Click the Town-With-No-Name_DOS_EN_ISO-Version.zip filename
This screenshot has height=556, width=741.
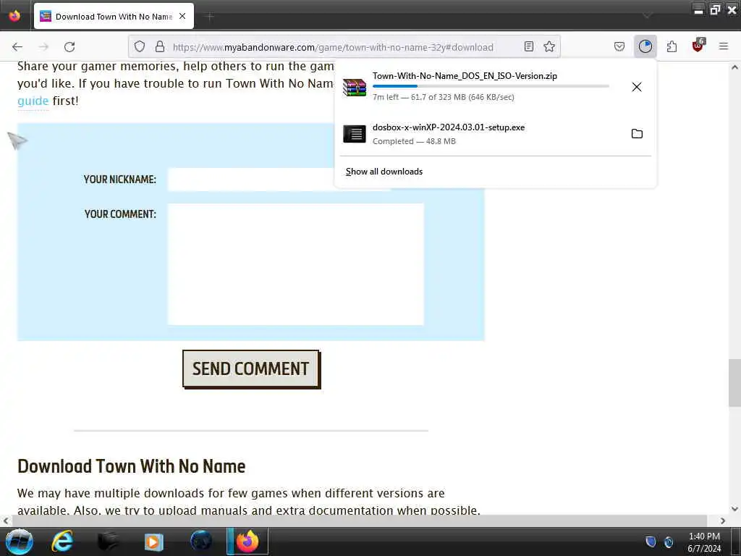tap(465, 75)
